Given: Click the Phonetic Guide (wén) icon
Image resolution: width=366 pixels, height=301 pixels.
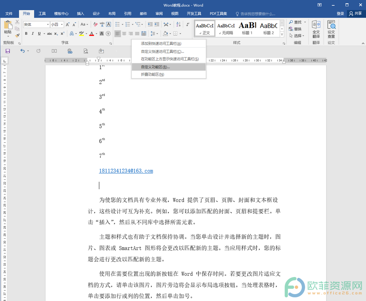Looking at the screenshot, I should point(102,24).
